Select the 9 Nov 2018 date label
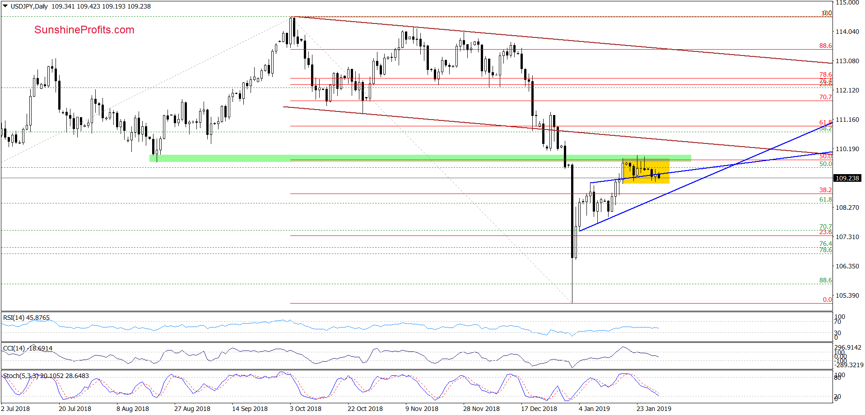The width and height of the screenshot is (865, 415). tap(422, 409)
